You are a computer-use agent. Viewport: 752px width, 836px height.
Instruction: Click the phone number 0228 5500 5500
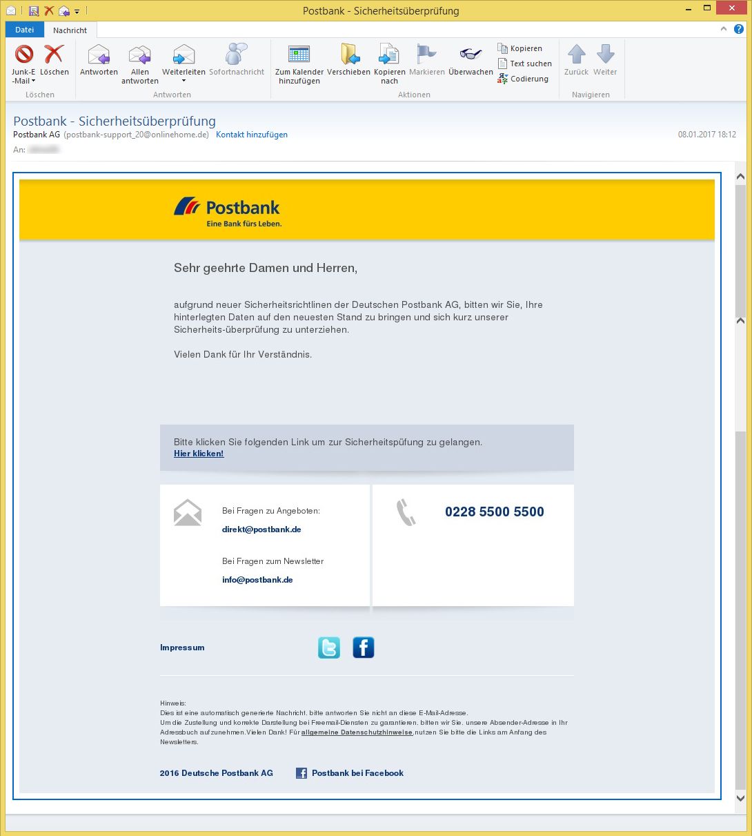495,512
